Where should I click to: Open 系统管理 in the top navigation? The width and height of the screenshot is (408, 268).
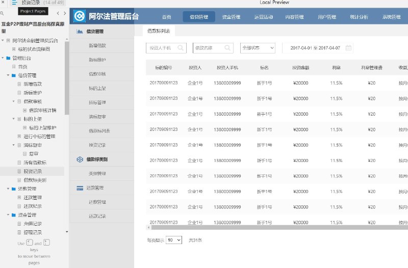click(391, 17)
